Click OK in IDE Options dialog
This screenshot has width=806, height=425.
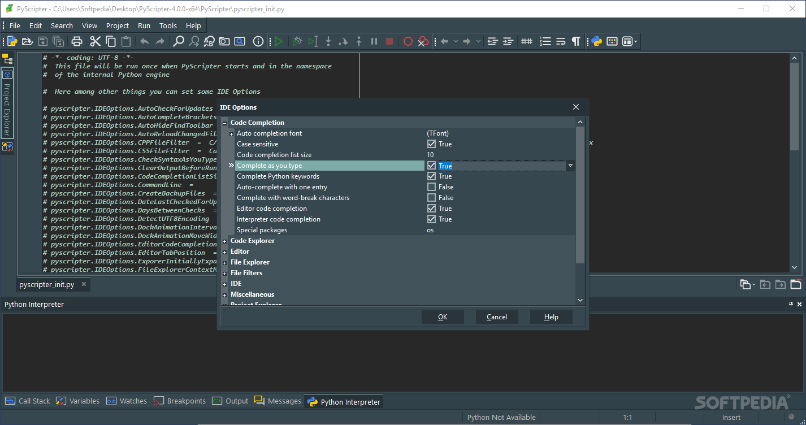(443, 317)
